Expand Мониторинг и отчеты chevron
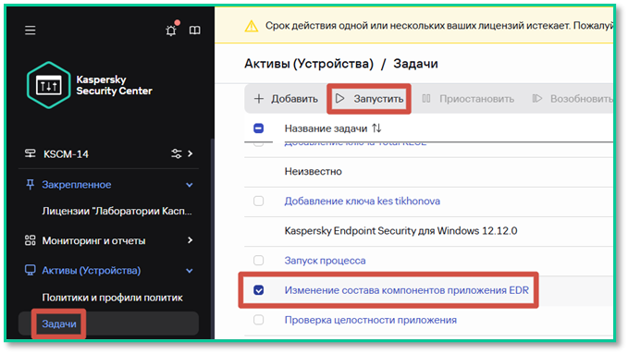The height and width of the screenshot is (354, 628). click(191, 240)
